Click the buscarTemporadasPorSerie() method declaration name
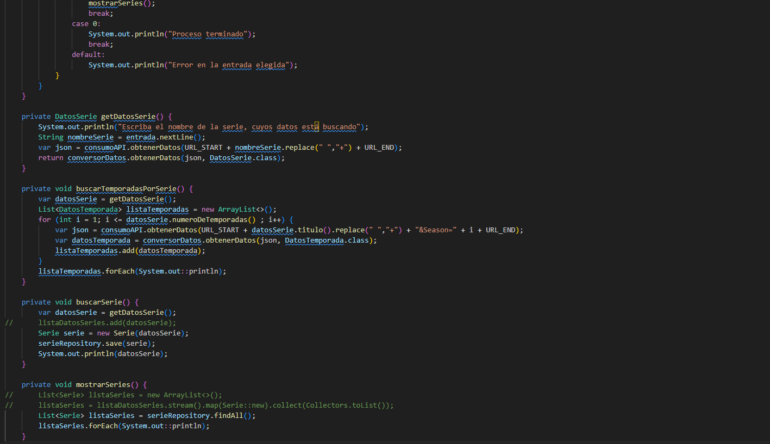This screenshot has width=770, height=444. click(126, 188)
